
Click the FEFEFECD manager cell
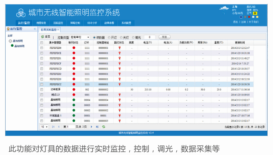tap(55, 69)
